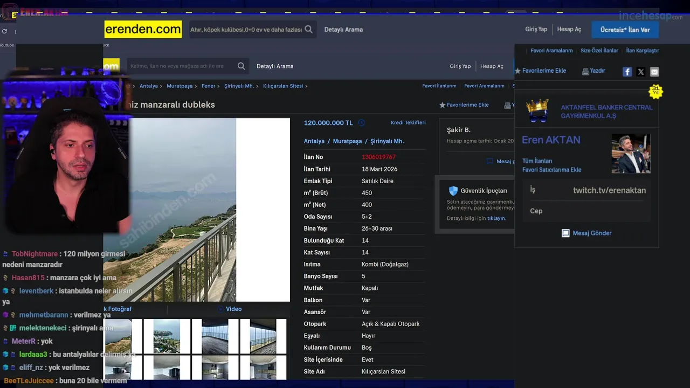Click the Antalya breadcrumb link
This screenshot has height=388, width=690.
149,86
